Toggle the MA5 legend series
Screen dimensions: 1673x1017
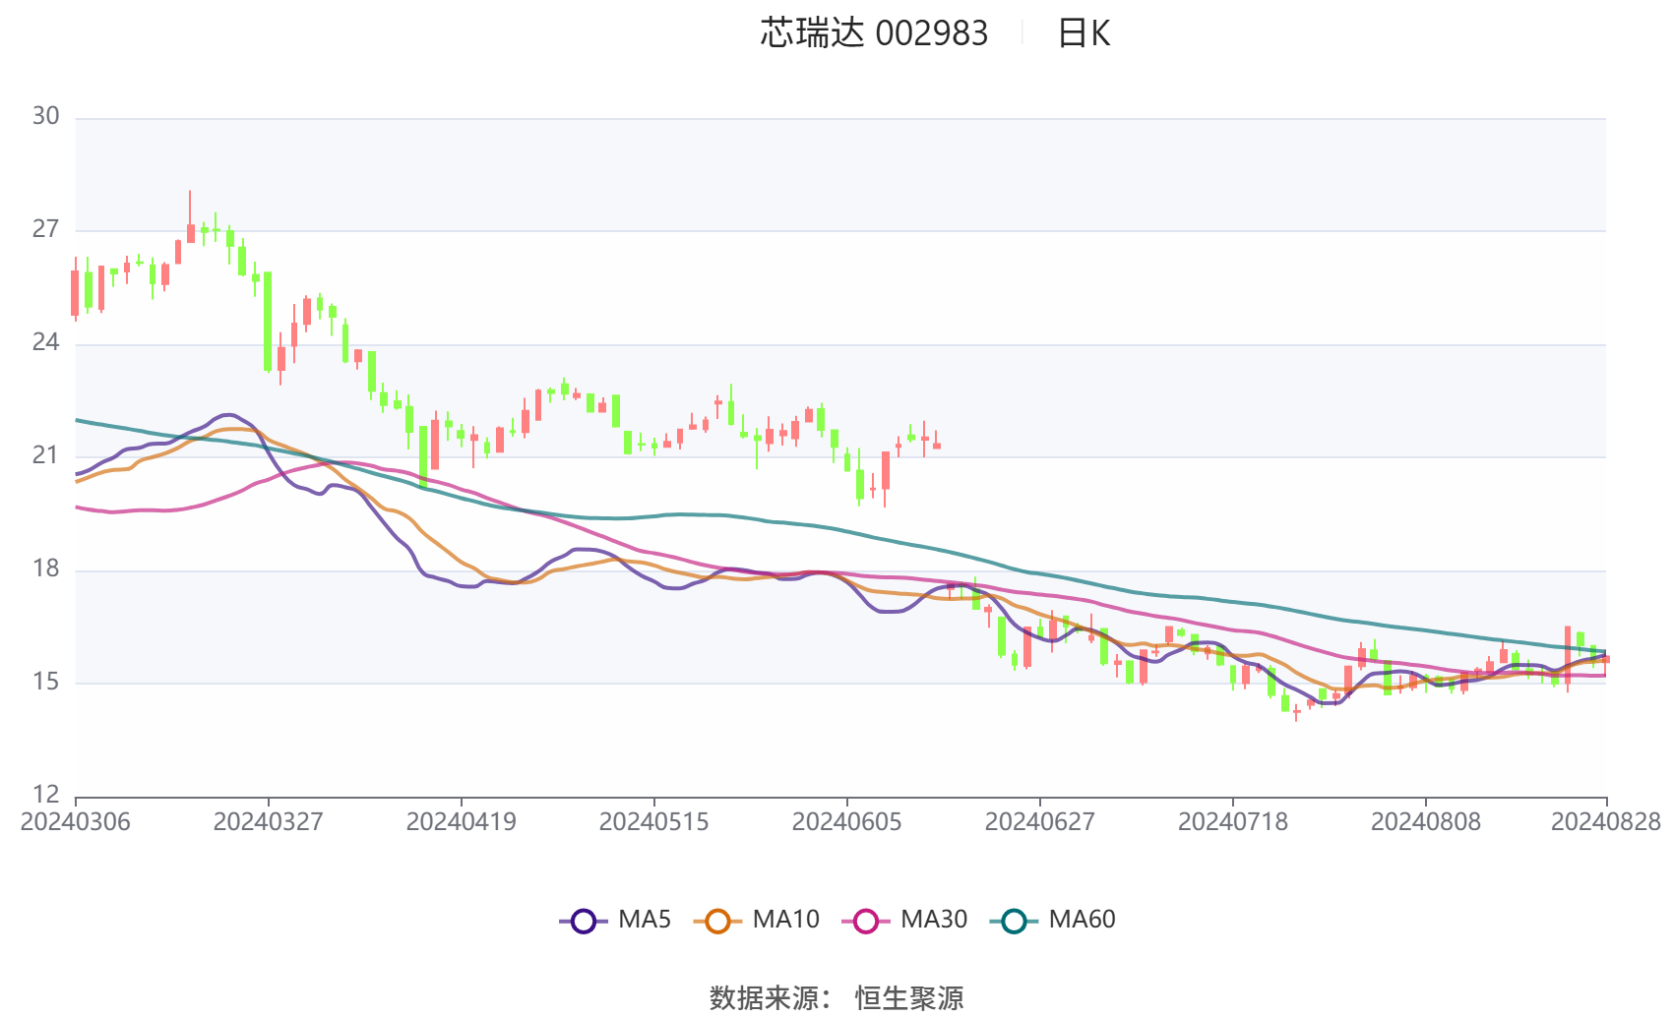[x=615, y=921]
